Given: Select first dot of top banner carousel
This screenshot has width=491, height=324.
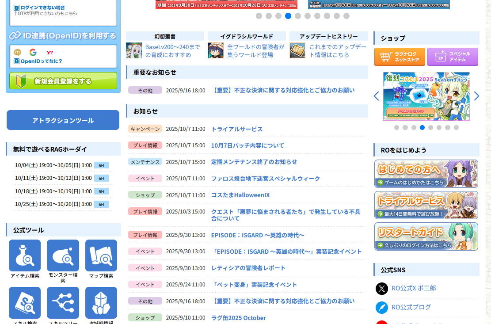Looking at the screenshot, I should point(259,16).
